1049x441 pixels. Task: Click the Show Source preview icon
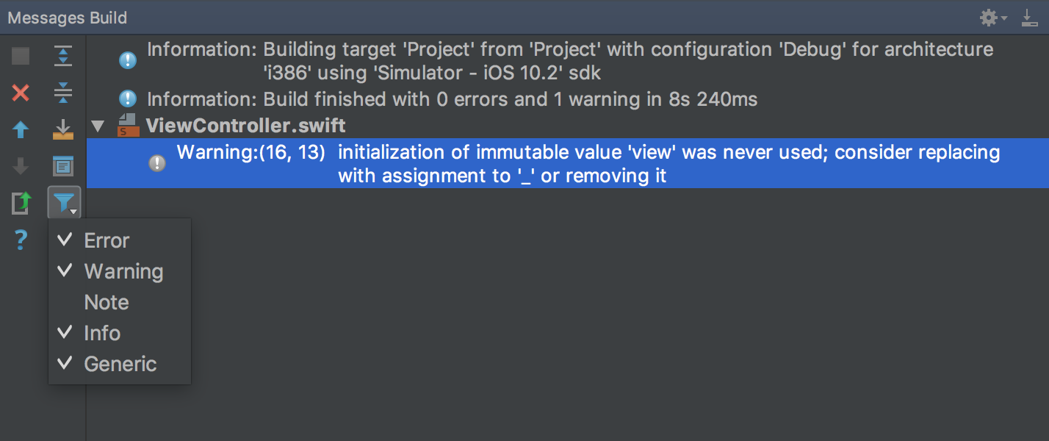click(63, 167)
